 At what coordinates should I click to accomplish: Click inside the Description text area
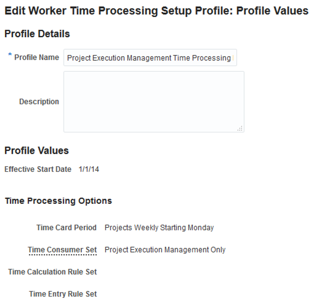153,101
